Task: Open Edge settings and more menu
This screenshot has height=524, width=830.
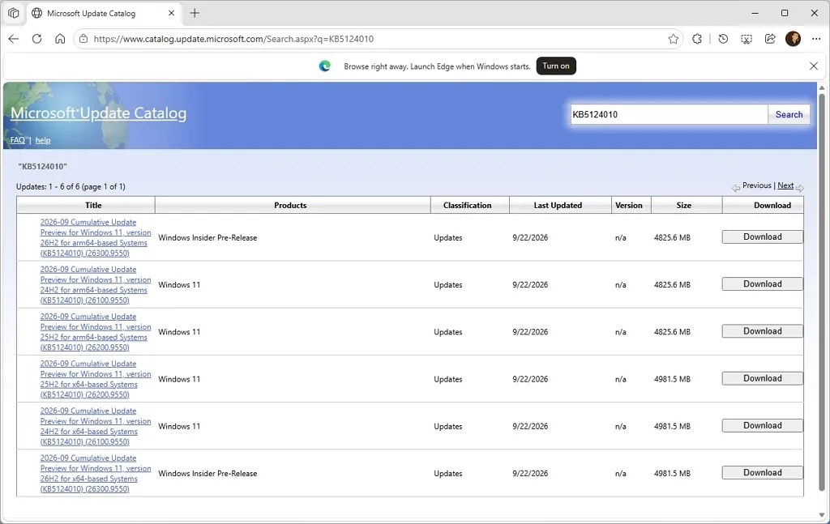Action: pos(816,39)
